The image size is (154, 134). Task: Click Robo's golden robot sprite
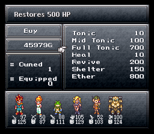pyautogui.click(x=115, y=105)
